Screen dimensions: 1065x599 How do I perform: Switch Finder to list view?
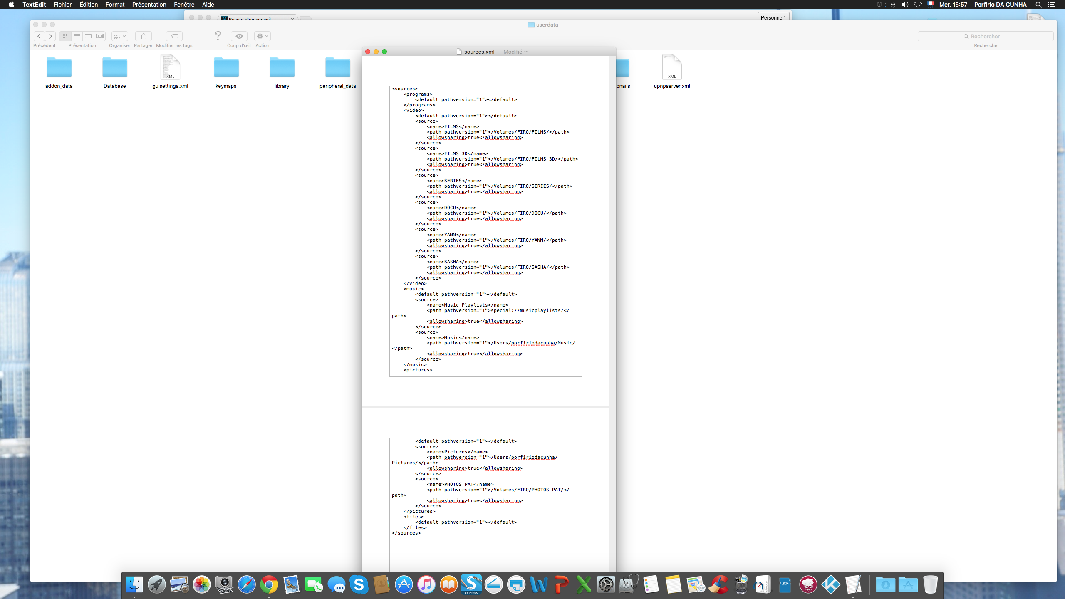pos(77,36)
